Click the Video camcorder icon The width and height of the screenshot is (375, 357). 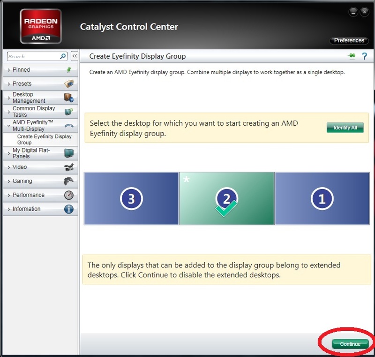click(69, 167)
